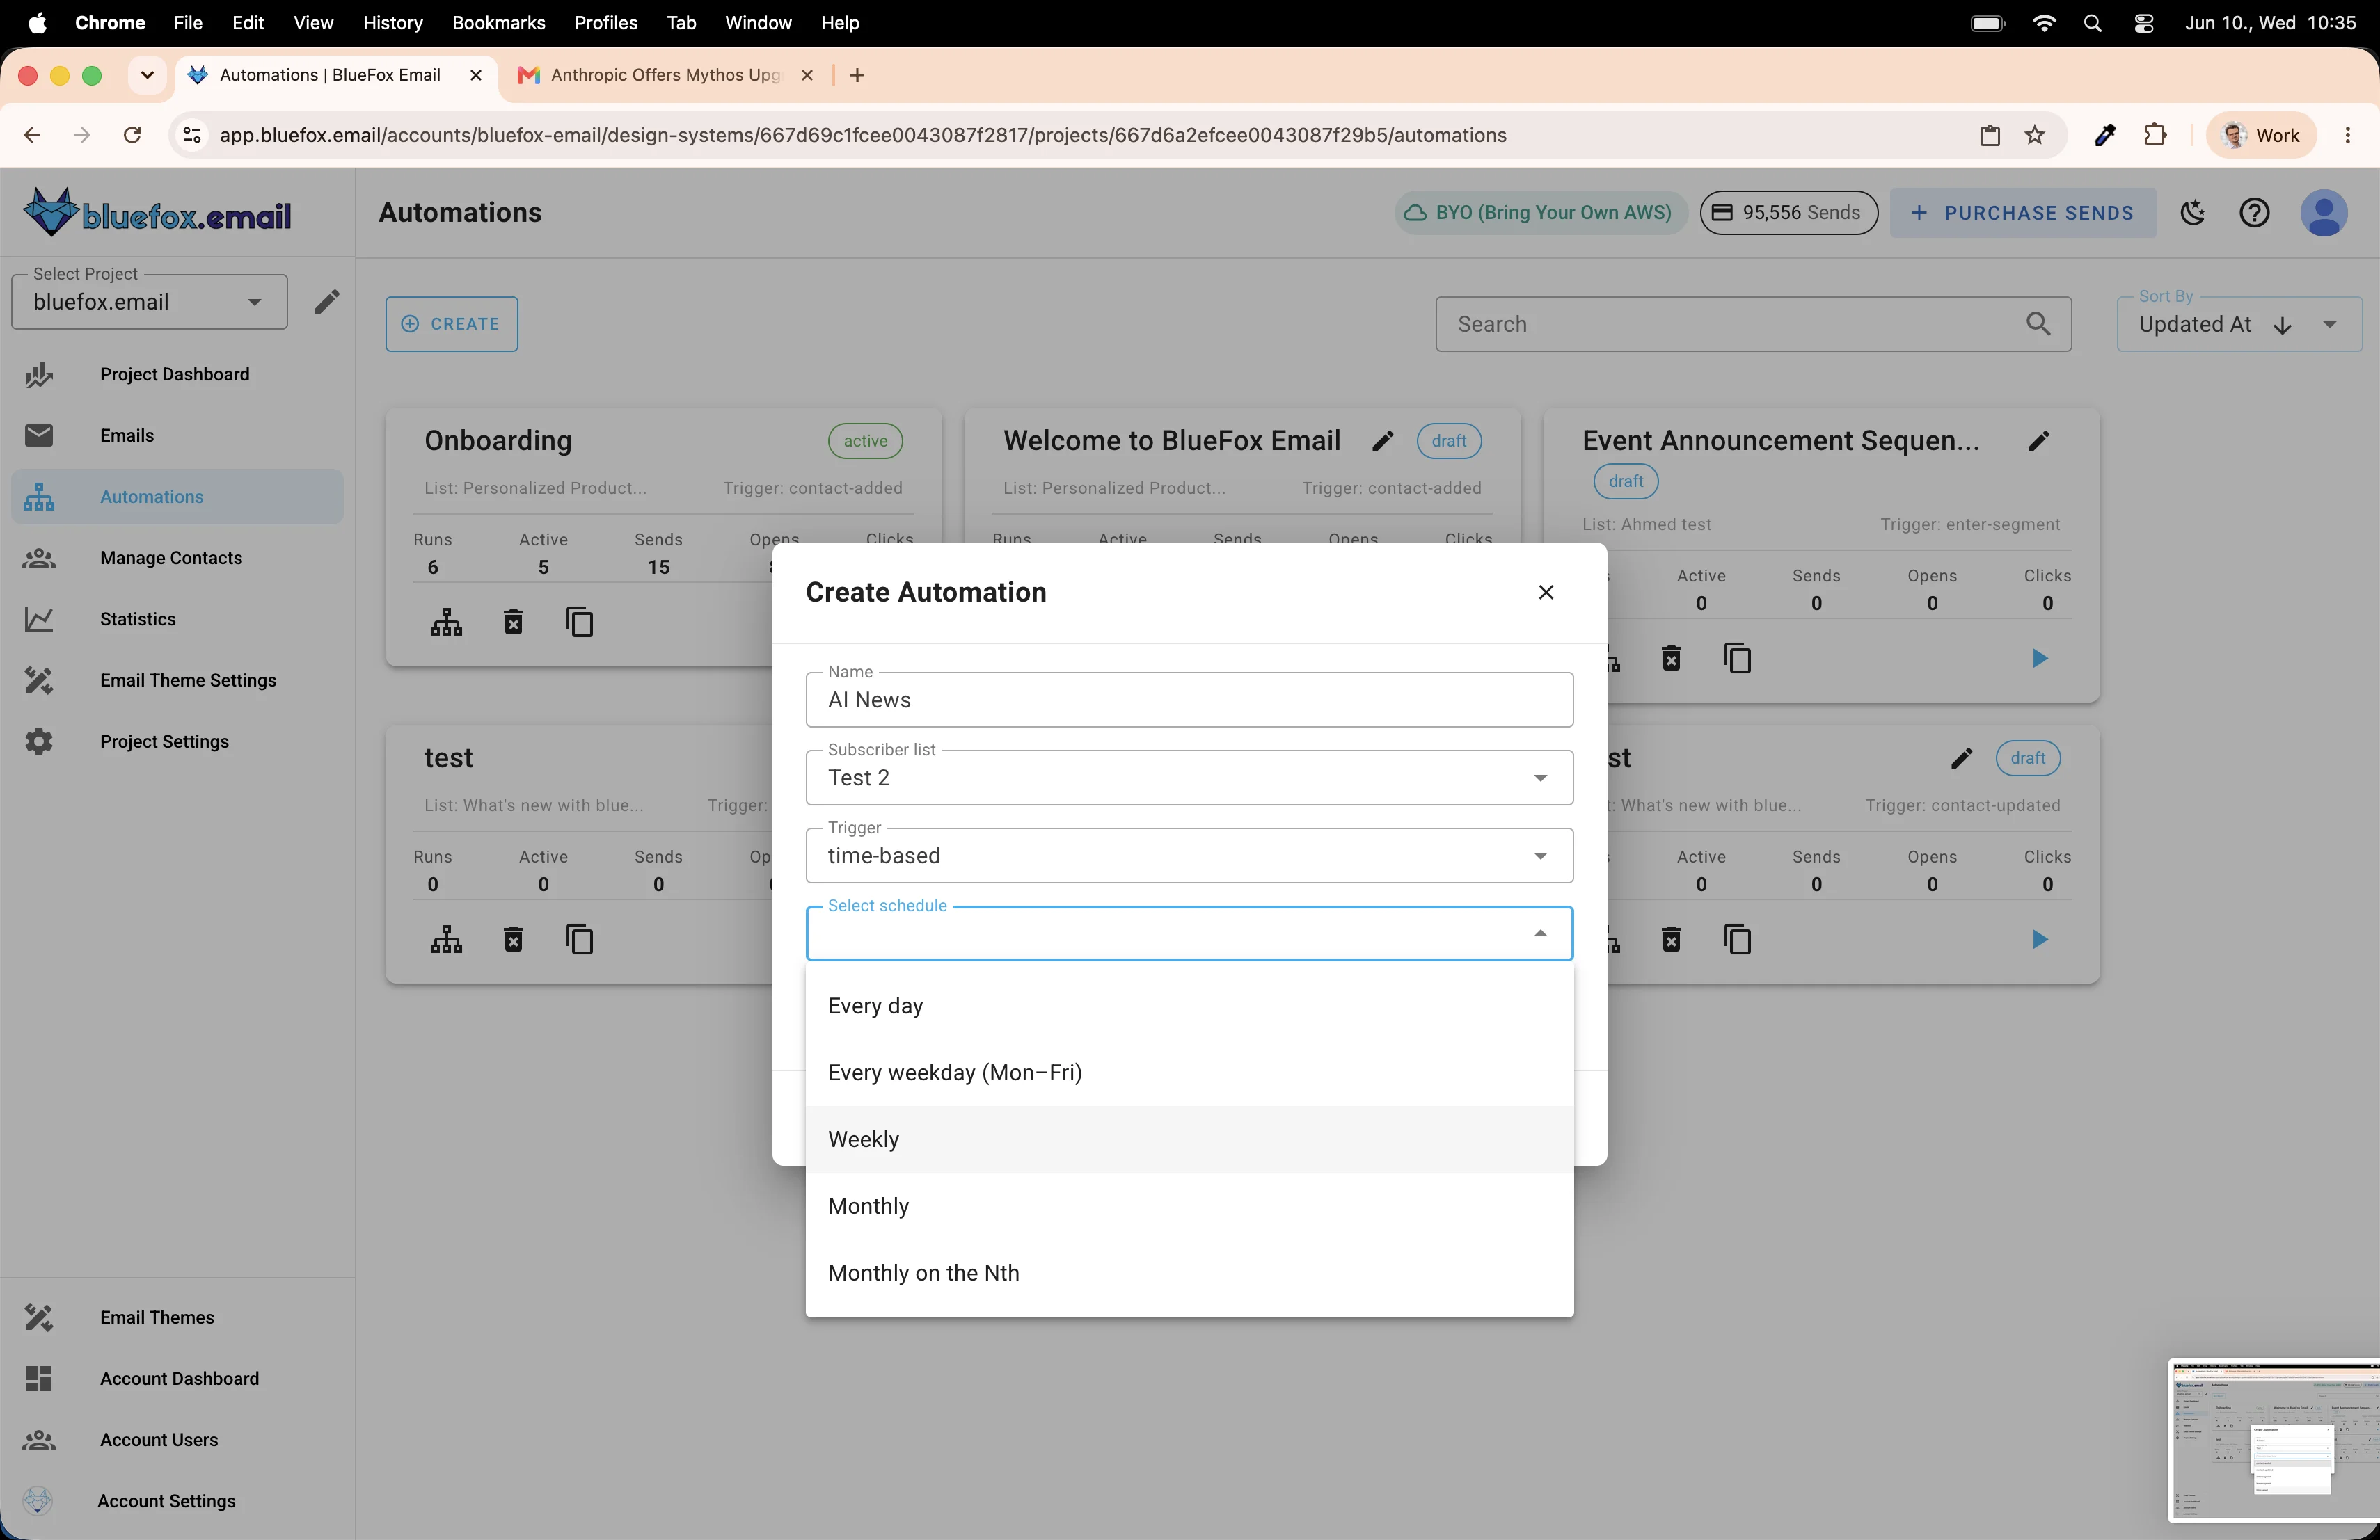Pick the Monthly schedule option
The width and height of the screenshot is (2380, 1540).
click(1189, 1206)
